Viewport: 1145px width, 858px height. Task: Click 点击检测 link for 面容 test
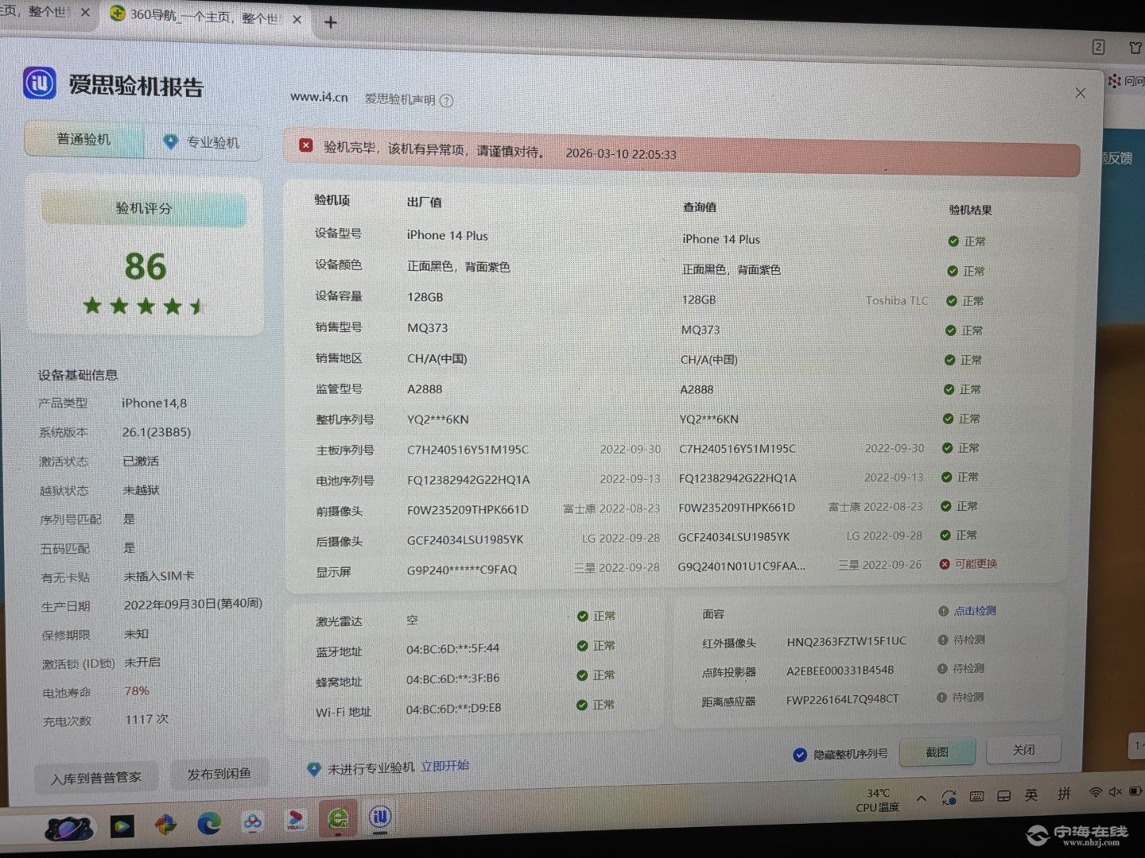coord(975,611)
